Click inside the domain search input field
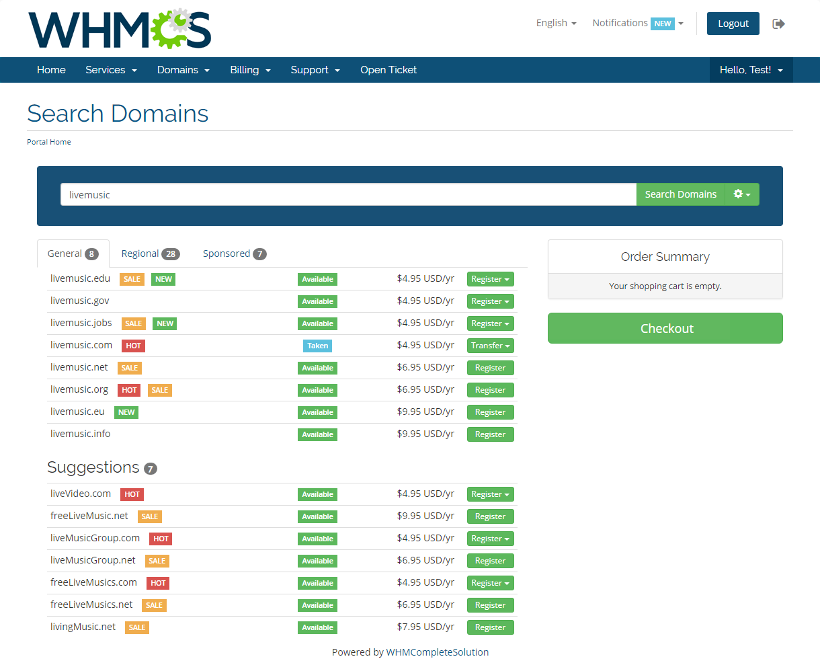820x663 pixels. point(348,194)
